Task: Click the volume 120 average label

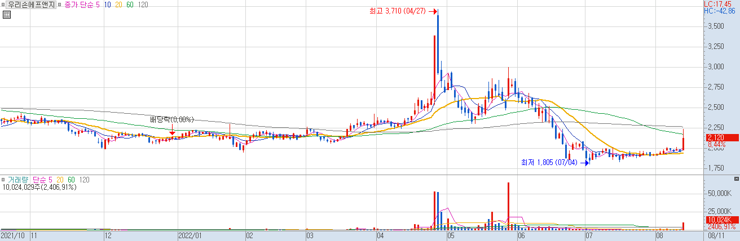Action: [85, 179]
